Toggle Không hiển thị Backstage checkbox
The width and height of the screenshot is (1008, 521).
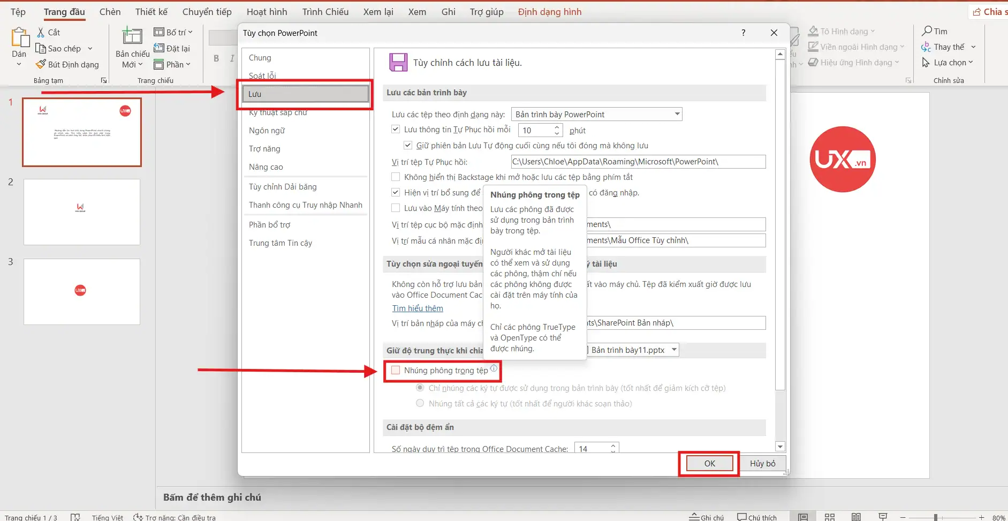(396, 177)
